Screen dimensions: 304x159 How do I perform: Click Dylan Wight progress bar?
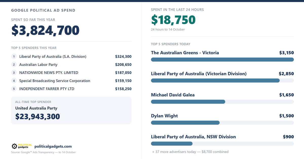click(x=222, y=123)
